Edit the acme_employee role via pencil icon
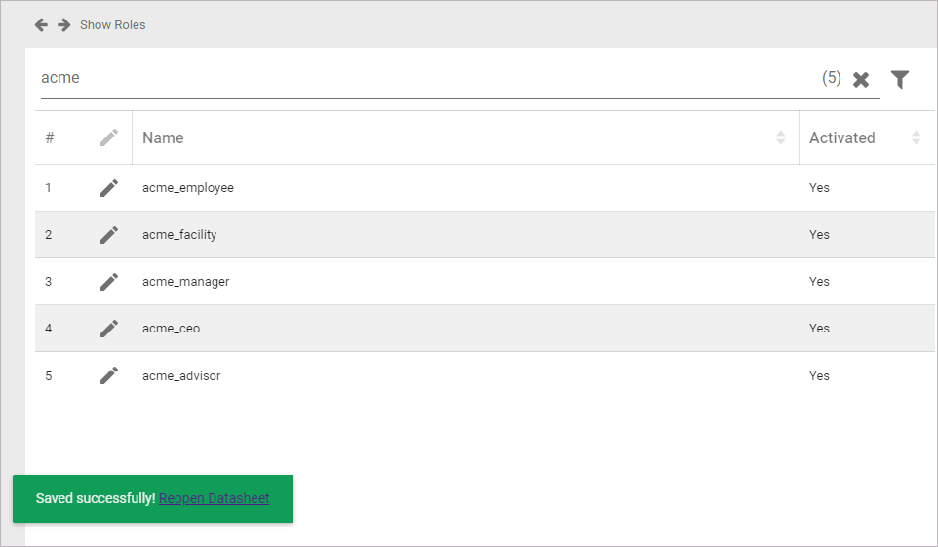 (x=109, y=188)
